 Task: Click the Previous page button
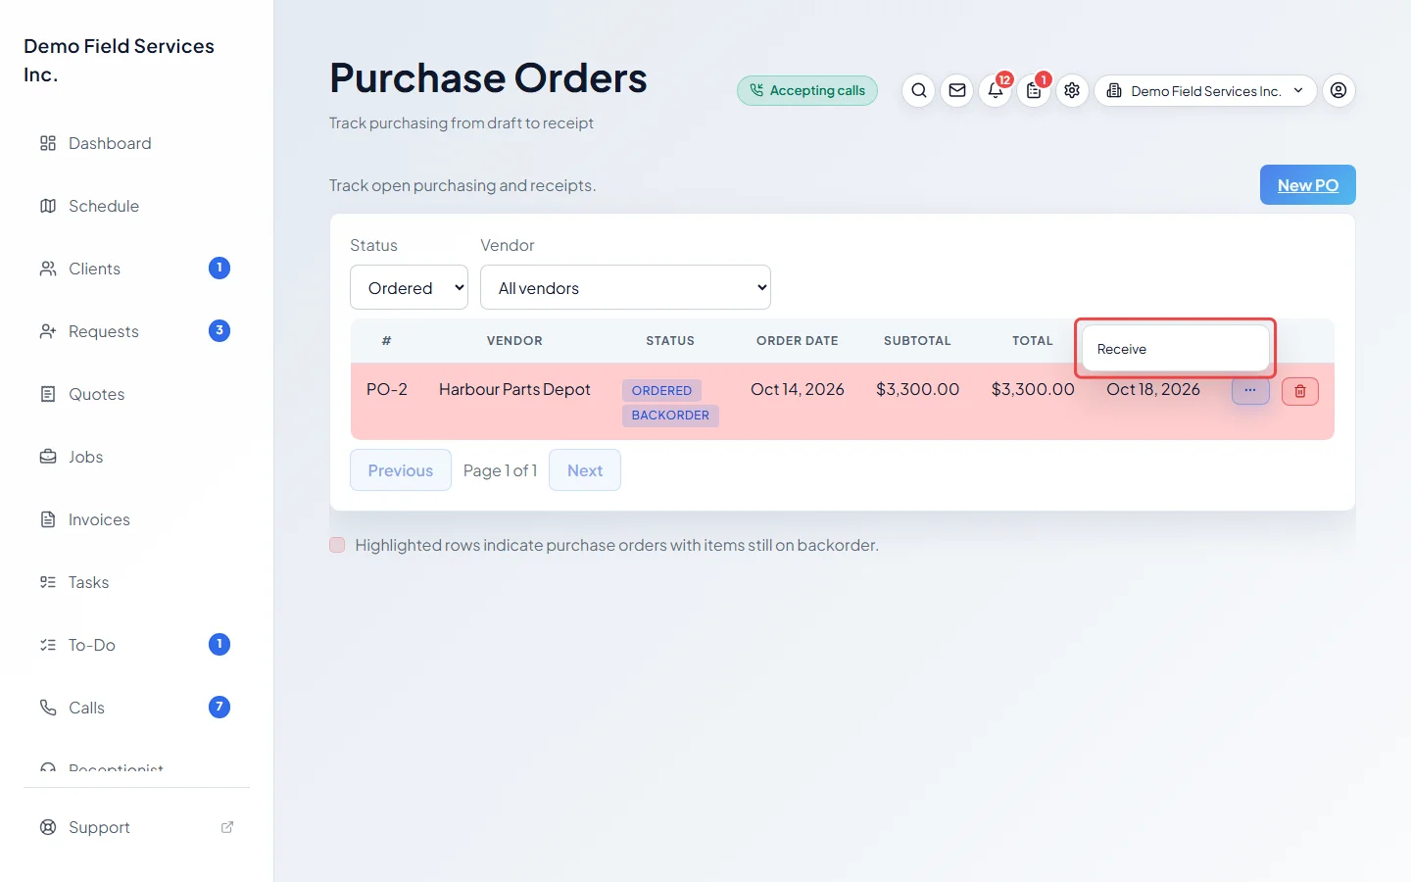point(401,470)
